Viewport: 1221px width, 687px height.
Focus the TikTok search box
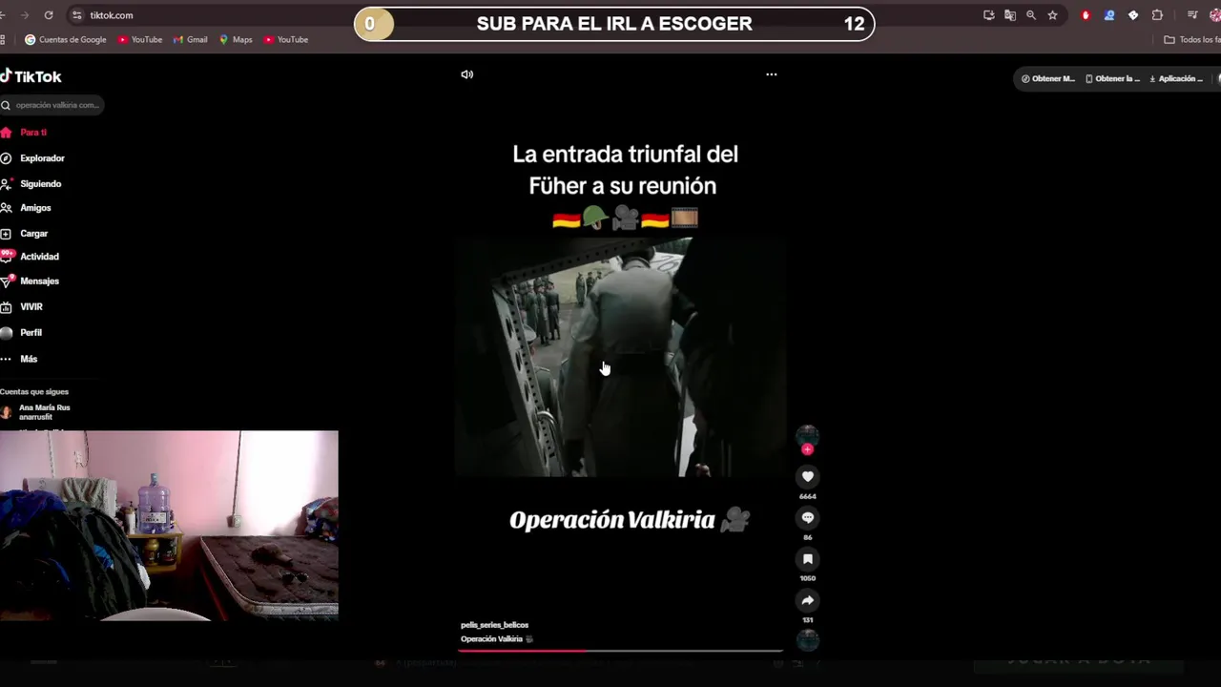coord(52,105)
